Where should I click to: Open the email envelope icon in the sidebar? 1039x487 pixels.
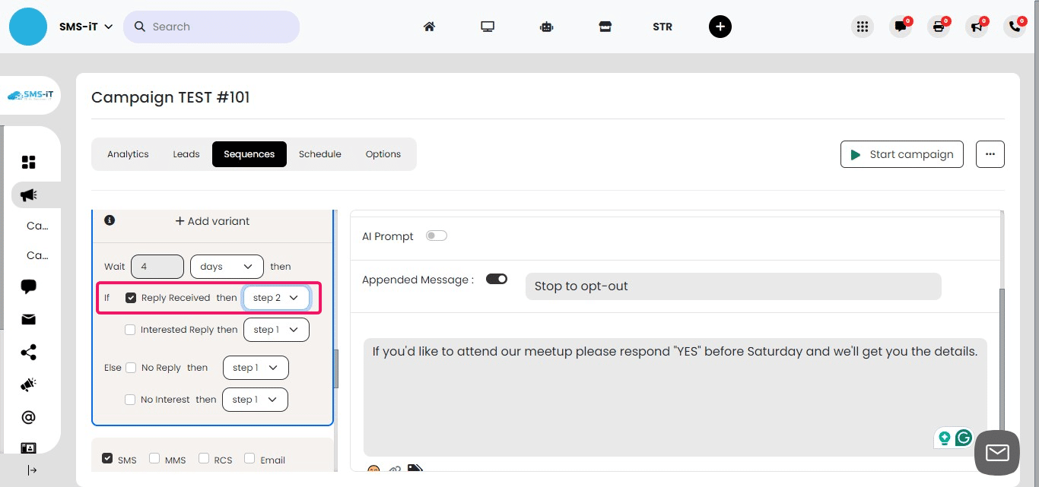coord(28,319)
